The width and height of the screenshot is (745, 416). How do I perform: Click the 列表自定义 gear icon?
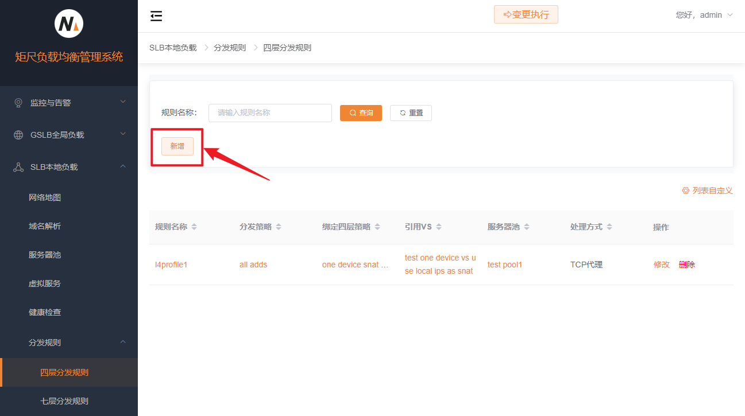pyautogui.click(x=685, y=190)
